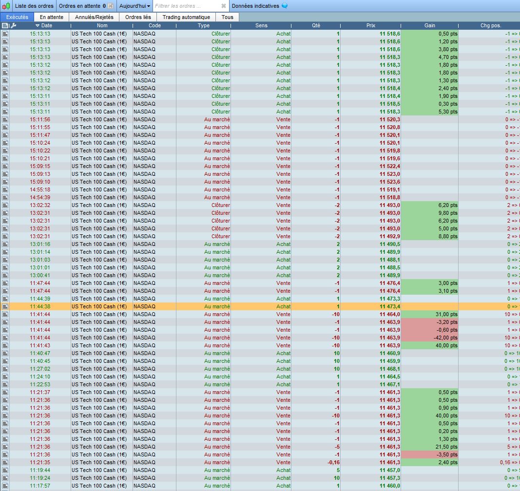Sort by the Prix column header

pyautogui.click(x=371, y=25)
